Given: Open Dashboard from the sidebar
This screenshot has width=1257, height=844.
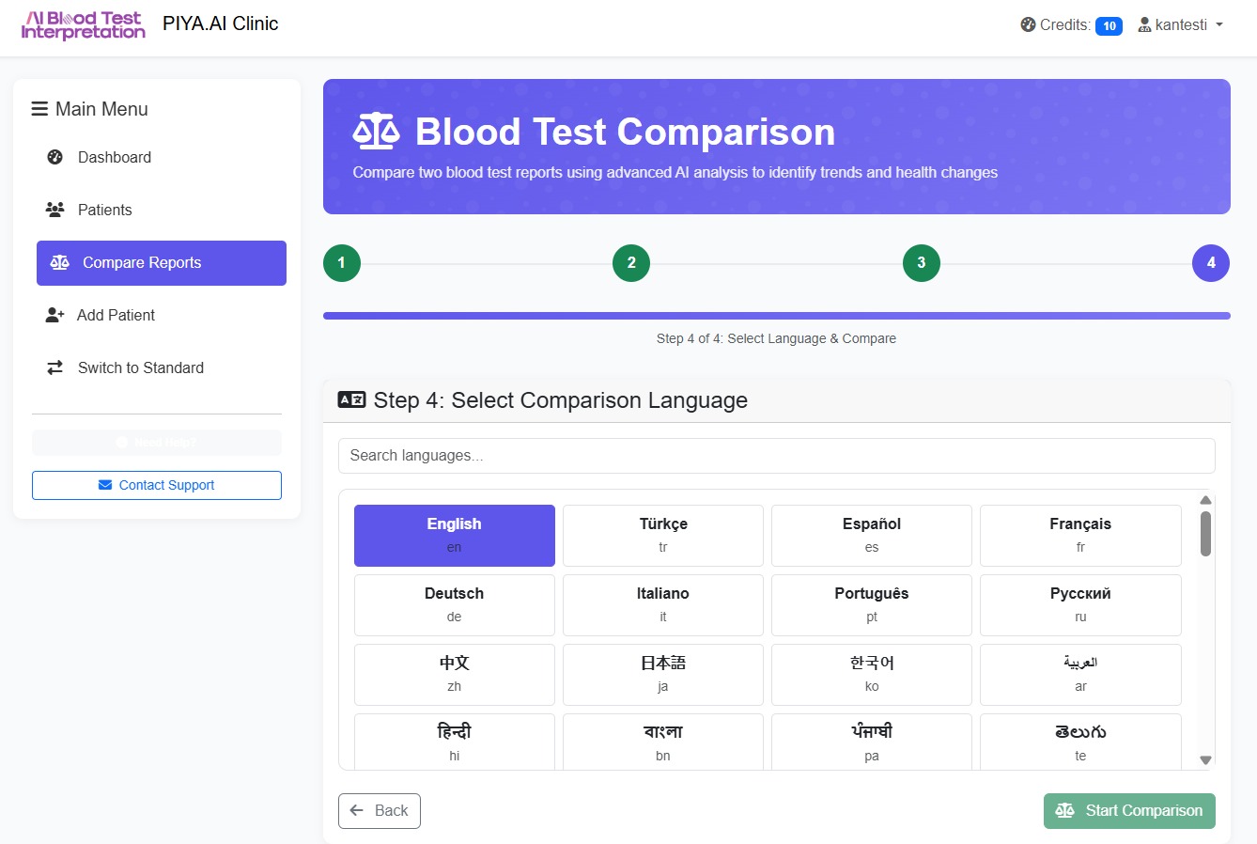Looking at the screenshot, I should click(114, 158).
